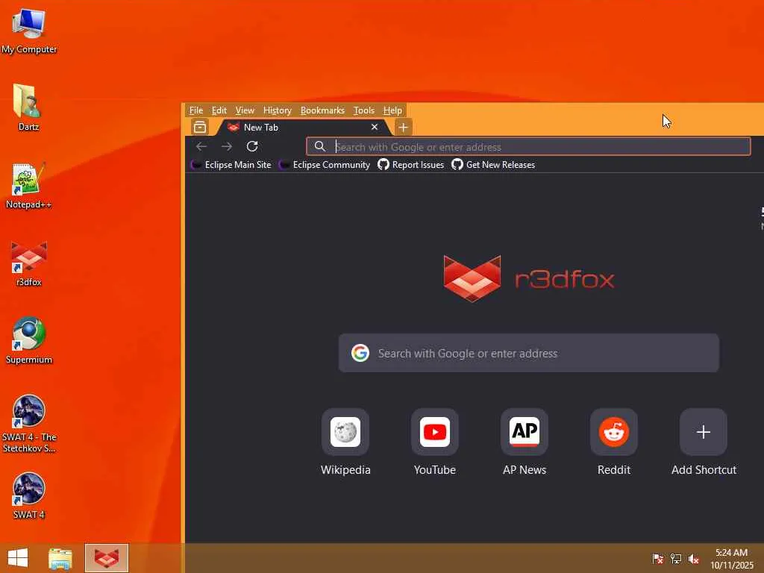Open the AP News shortcut tile
The width and height of the screenshot is (764, 573).
tap(525, 442)
